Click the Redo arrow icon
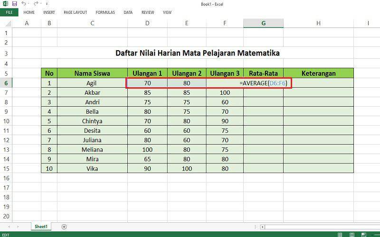 [36, 3]
